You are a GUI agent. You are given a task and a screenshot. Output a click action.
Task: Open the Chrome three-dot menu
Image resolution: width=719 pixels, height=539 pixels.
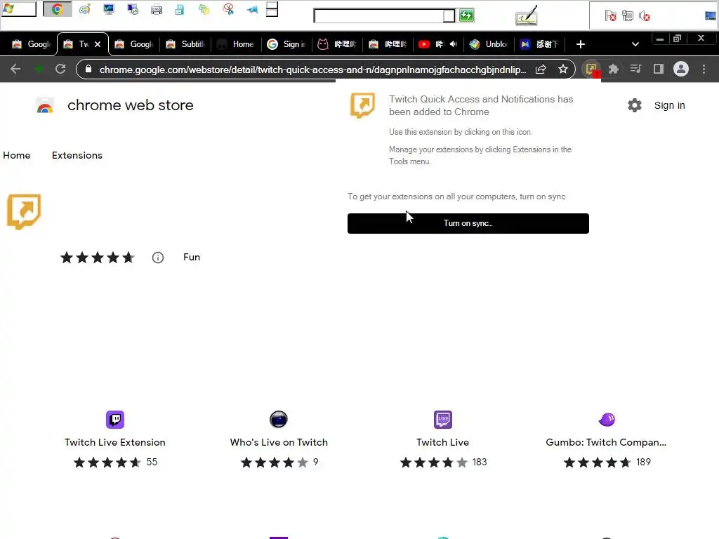(704, 69)
